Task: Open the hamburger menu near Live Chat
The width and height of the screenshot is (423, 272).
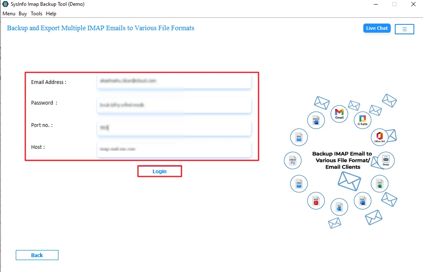Action: point(404,29)
